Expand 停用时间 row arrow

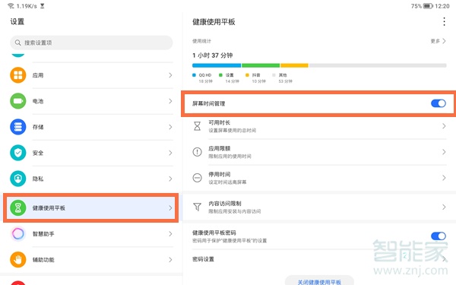pyautogui.click(x=444, y=178)
